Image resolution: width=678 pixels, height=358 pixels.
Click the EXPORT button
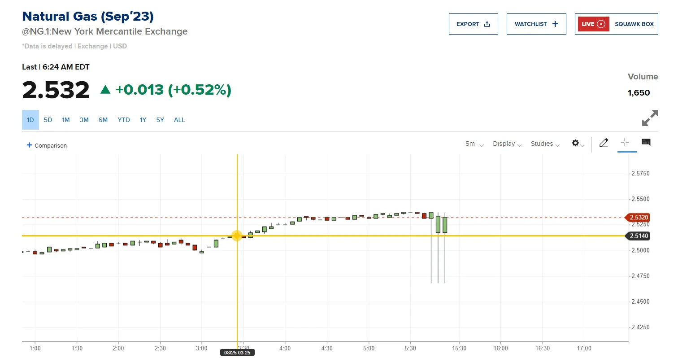tap(474, 24)
